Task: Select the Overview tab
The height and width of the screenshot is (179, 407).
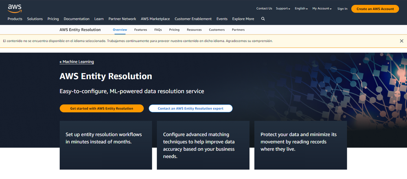Action: click(x=120, y=30)
